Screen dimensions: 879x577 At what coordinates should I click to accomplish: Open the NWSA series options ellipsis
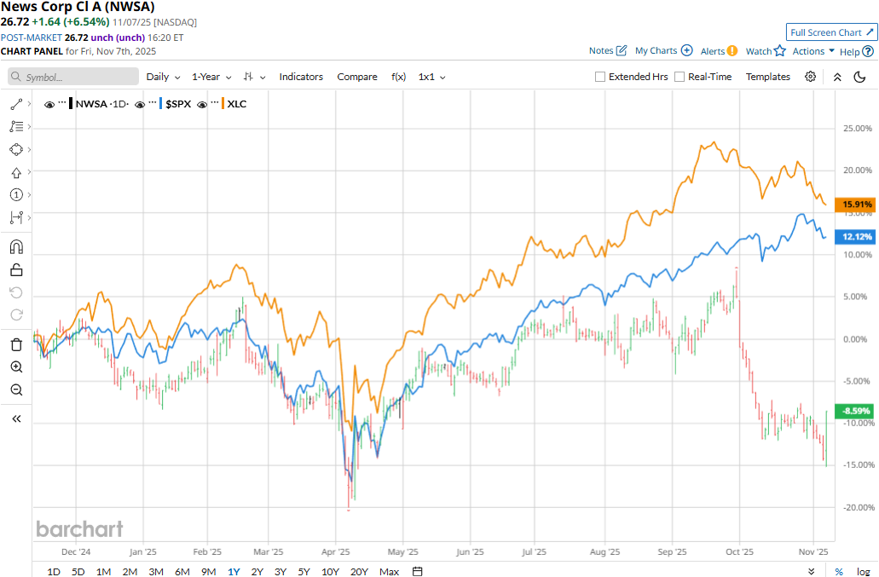tap(61, 102)
